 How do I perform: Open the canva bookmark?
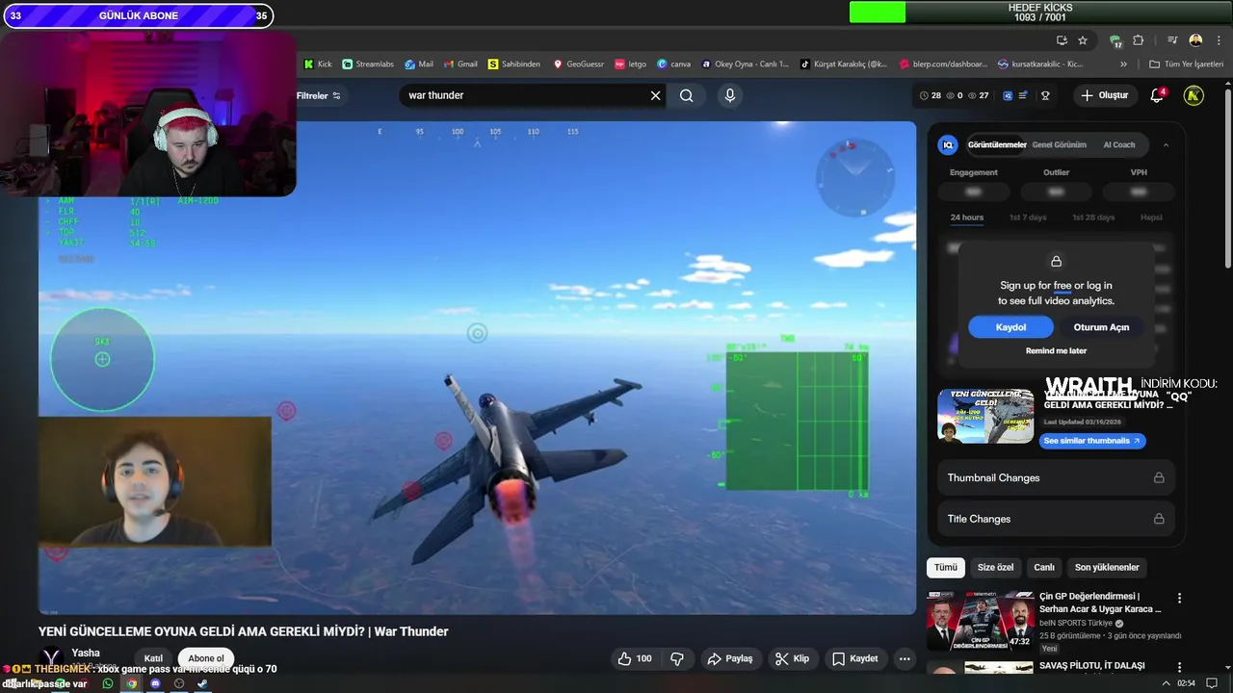click(673, 64)
